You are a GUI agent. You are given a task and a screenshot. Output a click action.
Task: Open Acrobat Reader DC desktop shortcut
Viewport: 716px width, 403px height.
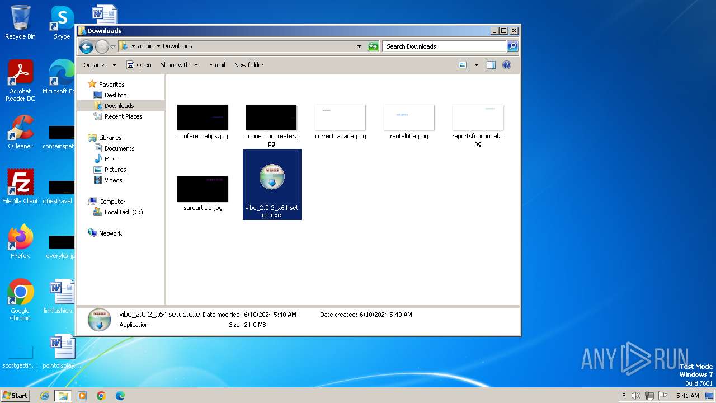tap(20, 81)
